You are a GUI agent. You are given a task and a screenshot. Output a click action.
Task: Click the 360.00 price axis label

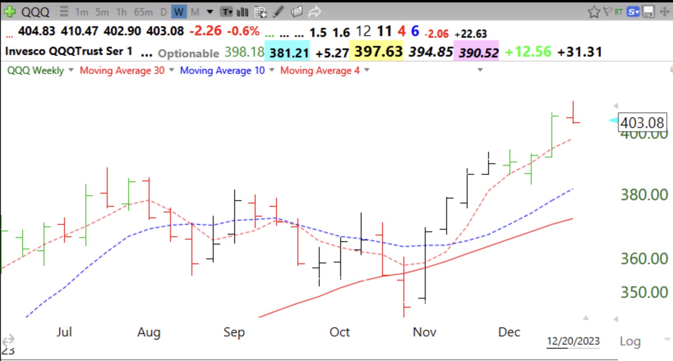(644, 259)
